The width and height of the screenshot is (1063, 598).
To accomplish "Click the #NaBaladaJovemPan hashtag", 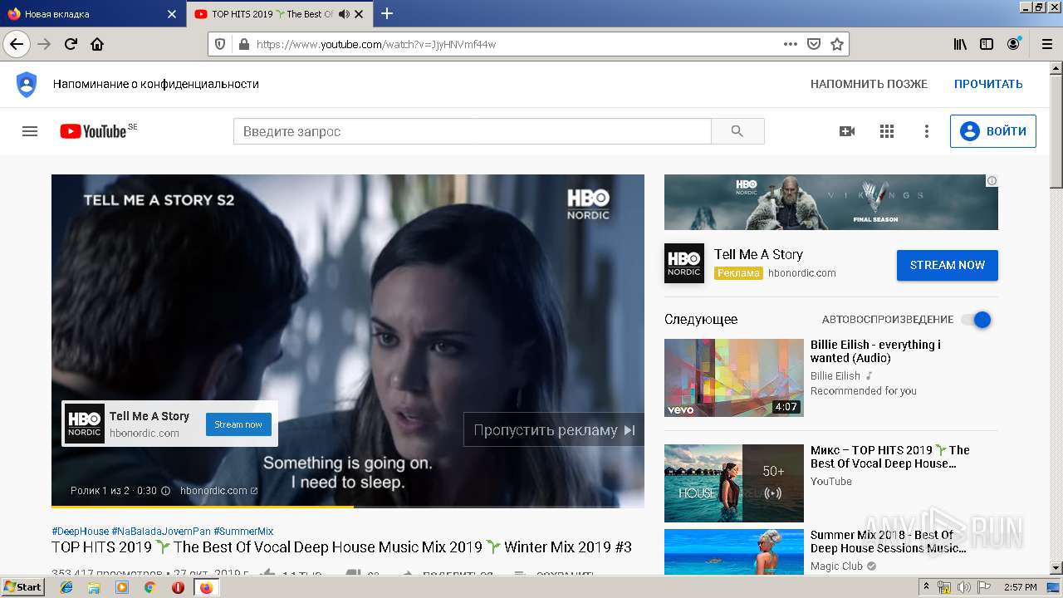I will coord(161,532).
